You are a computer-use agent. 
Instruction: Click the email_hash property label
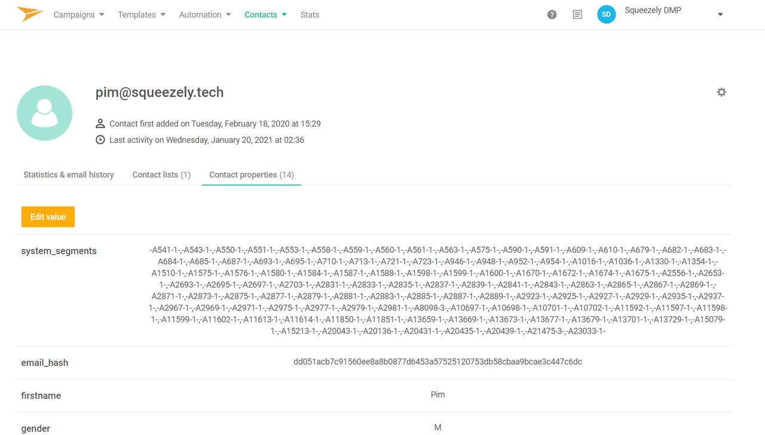(x=45, y=363)
